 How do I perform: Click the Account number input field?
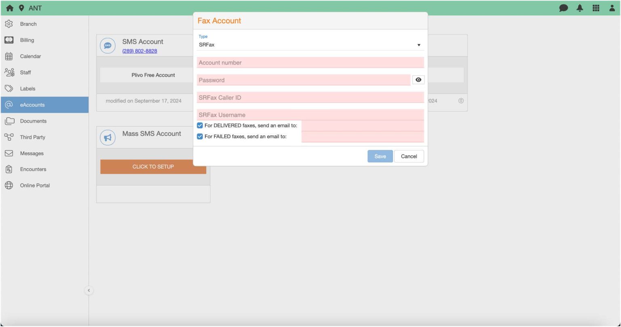coord(310,62)
